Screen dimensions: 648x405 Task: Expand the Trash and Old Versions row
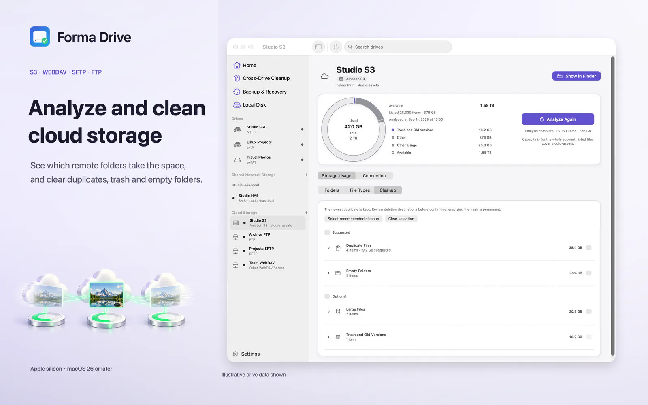click(328, 337)
